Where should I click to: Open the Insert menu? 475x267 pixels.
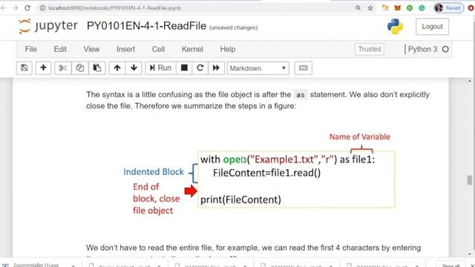tap(125, 49)
